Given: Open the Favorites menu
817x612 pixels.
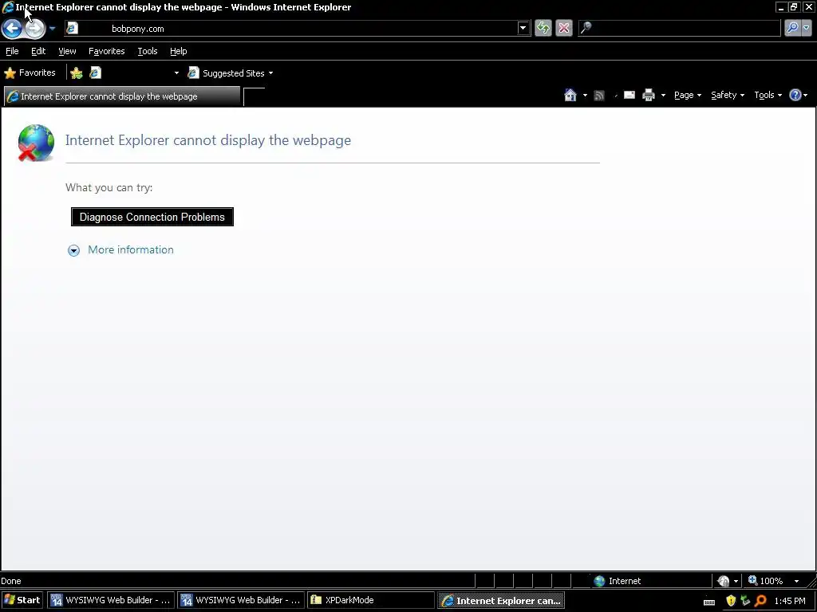Looking at the screenshot, I should pyautogui.click(x=106, y=51).
